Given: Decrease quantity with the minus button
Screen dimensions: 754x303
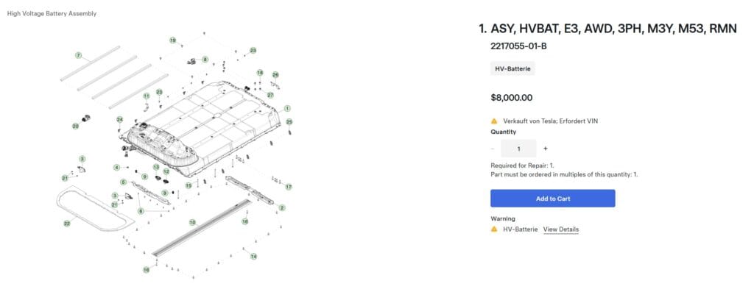Looking at the screenshot, I should [x=493, y=149].
